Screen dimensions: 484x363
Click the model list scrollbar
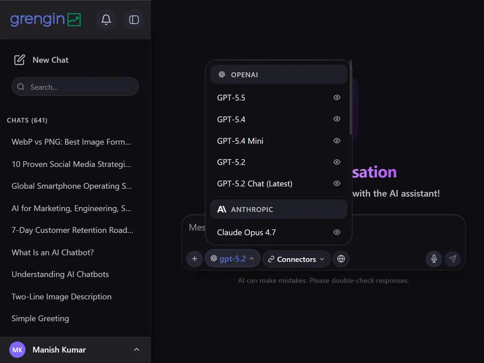click(351, 98)
